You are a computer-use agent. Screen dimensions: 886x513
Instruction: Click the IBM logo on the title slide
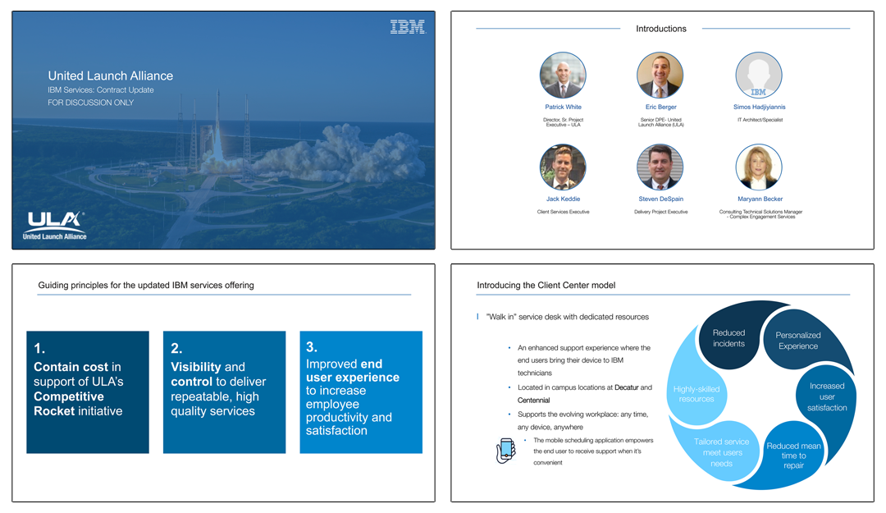point(408,28)
